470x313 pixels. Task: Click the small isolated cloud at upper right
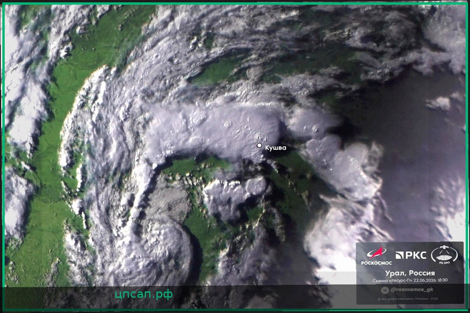coord(439,103)
